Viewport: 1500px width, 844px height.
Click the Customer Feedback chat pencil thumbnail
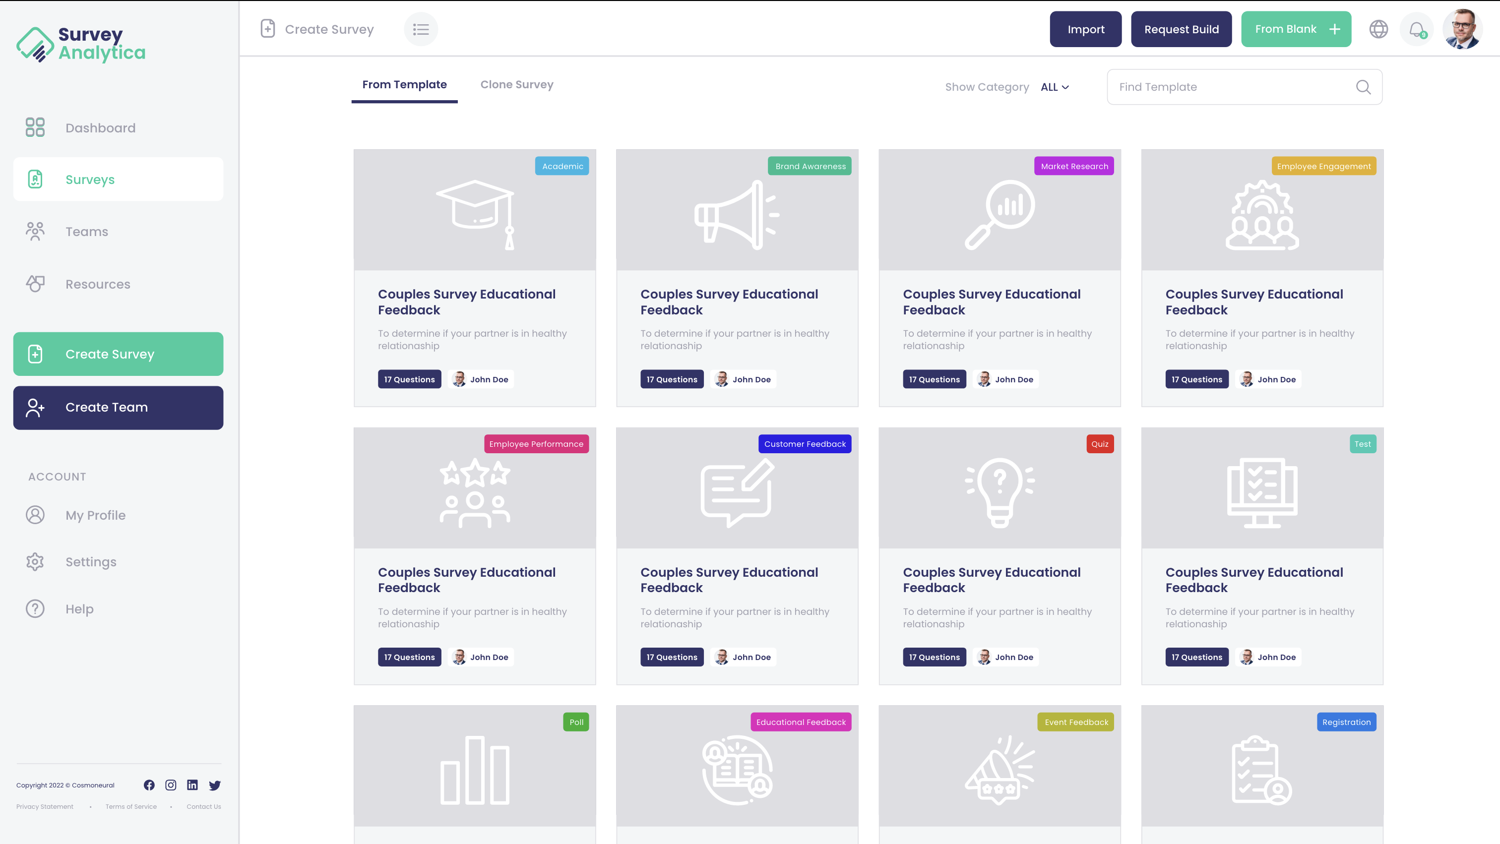pyautogui.click(x=737, y=493)
